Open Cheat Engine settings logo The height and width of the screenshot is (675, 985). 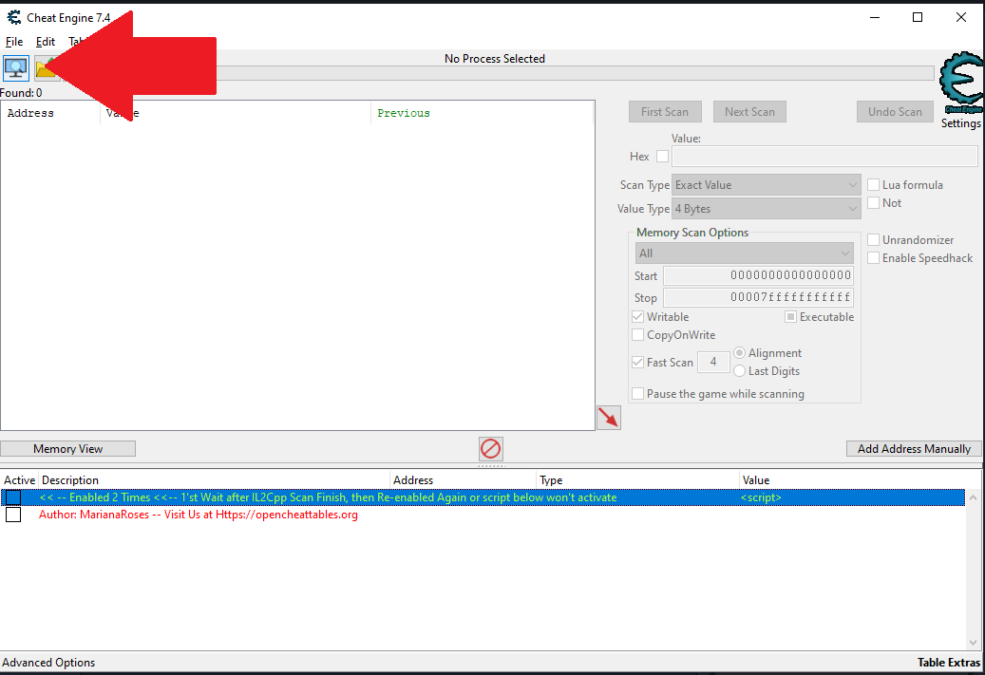coord(961,83)
